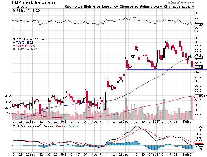The image size is (207, 157).
Task: Click the 36.23 MA(50) price tag on axis
Action: (198, 57)
